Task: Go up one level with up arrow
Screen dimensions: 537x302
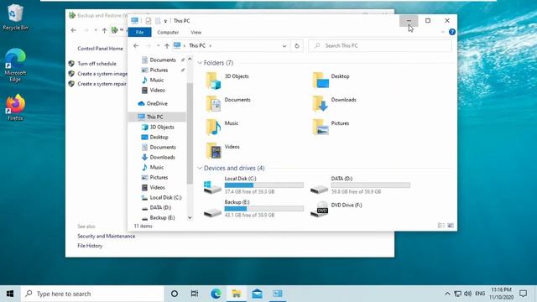Action: tap(167, 46)
